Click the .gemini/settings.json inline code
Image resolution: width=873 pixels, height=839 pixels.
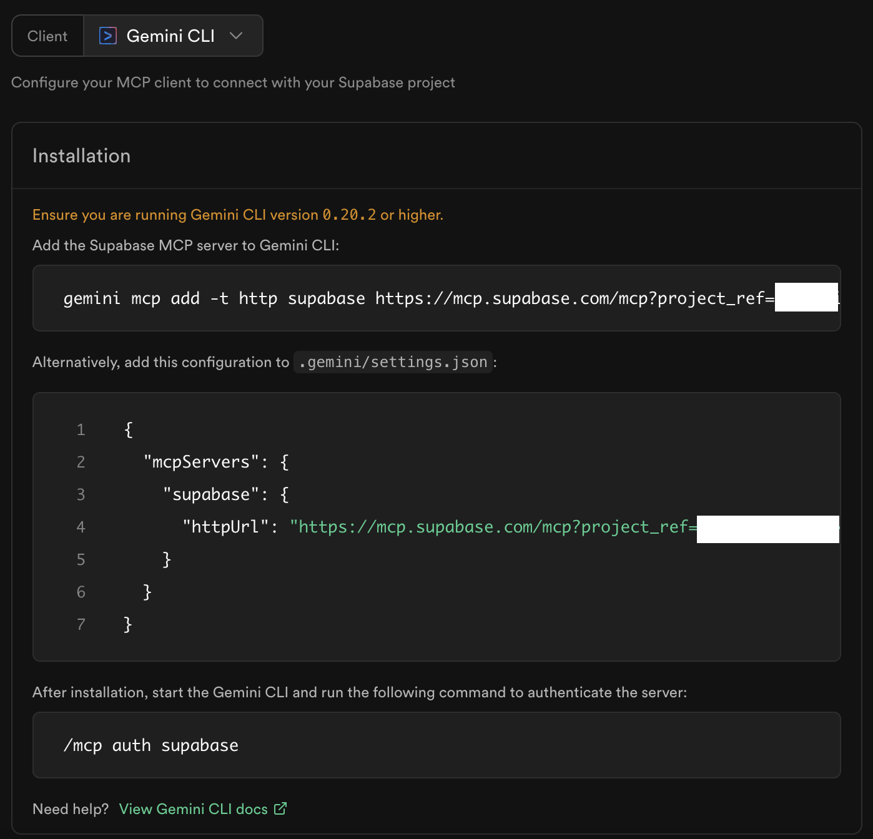point(393,362)
